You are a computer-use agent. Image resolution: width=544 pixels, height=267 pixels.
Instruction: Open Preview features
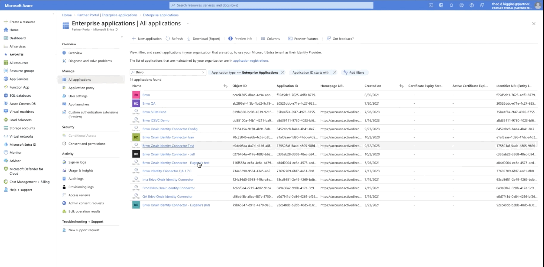click(303, 39)
